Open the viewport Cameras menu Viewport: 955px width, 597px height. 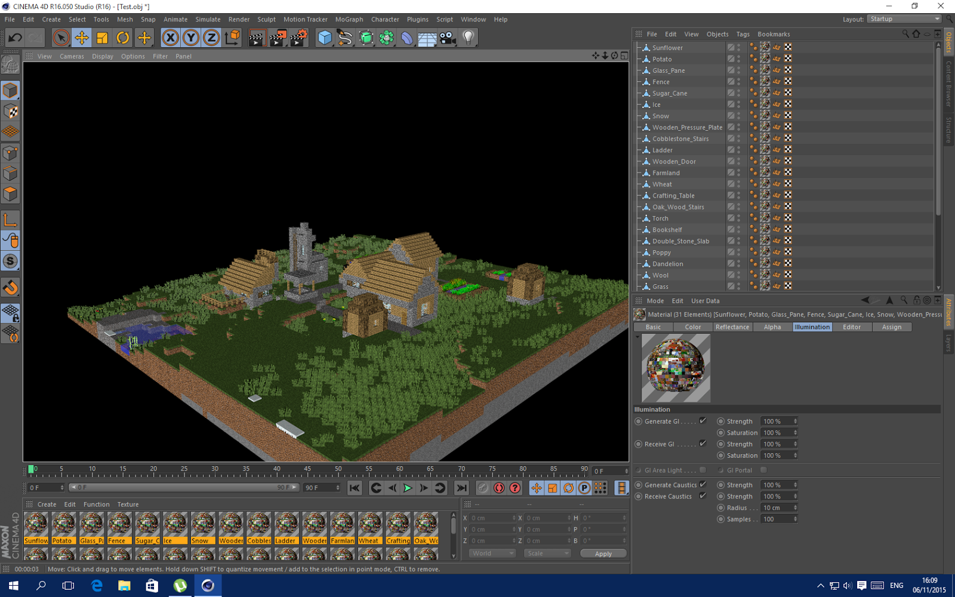72,56
